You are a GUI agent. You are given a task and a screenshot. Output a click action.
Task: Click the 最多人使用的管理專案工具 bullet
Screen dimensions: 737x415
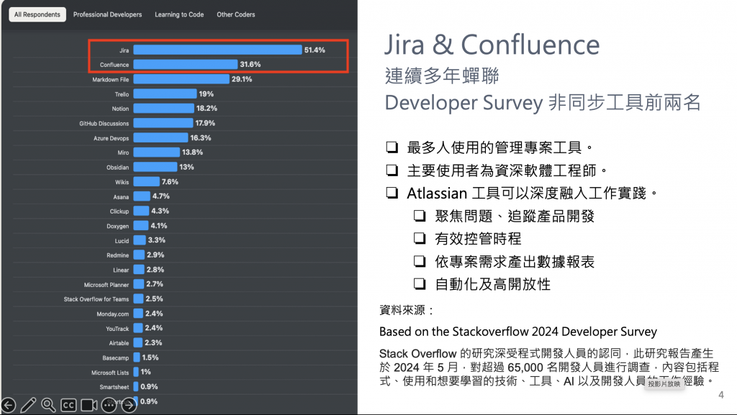point(500,147)
